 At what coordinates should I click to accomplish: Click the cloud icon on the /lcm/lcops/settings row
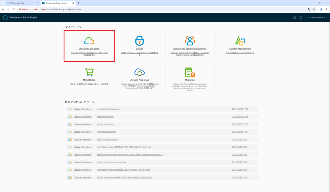70,117
